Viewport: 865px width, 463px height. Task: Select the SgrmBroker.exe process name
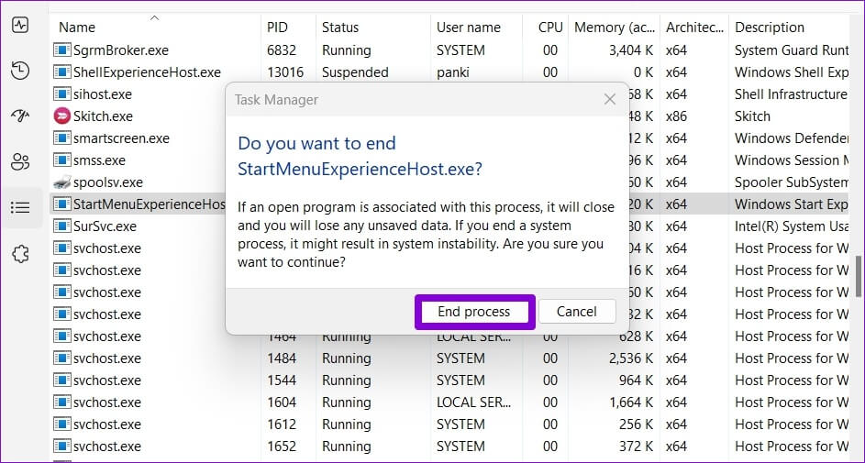pos(121,50)
